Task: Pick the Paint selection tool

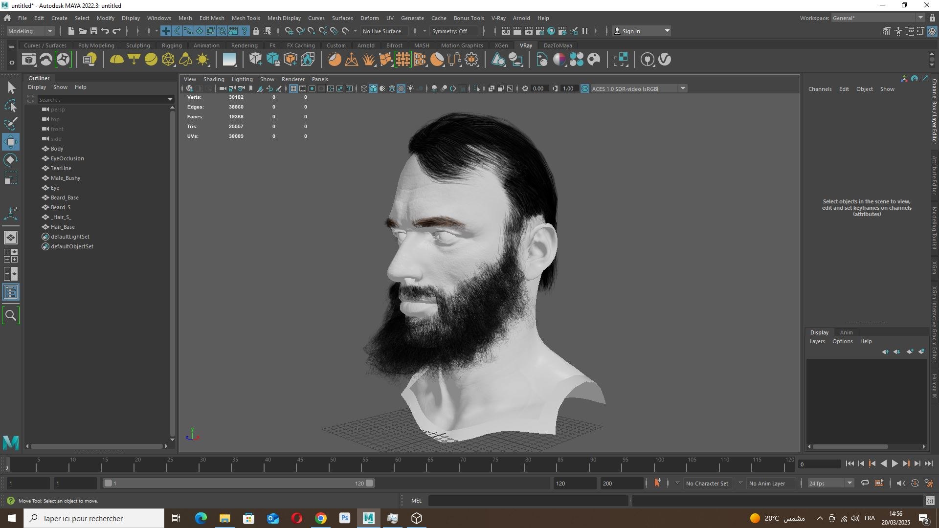Action: pyautogui.click(x=11, y=124)
